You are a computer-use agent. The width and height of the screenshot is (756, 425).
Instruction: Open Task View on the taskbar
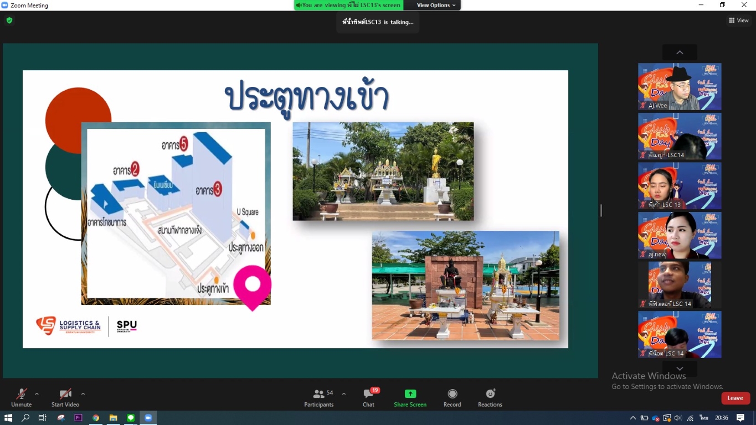tap(43, 418)
